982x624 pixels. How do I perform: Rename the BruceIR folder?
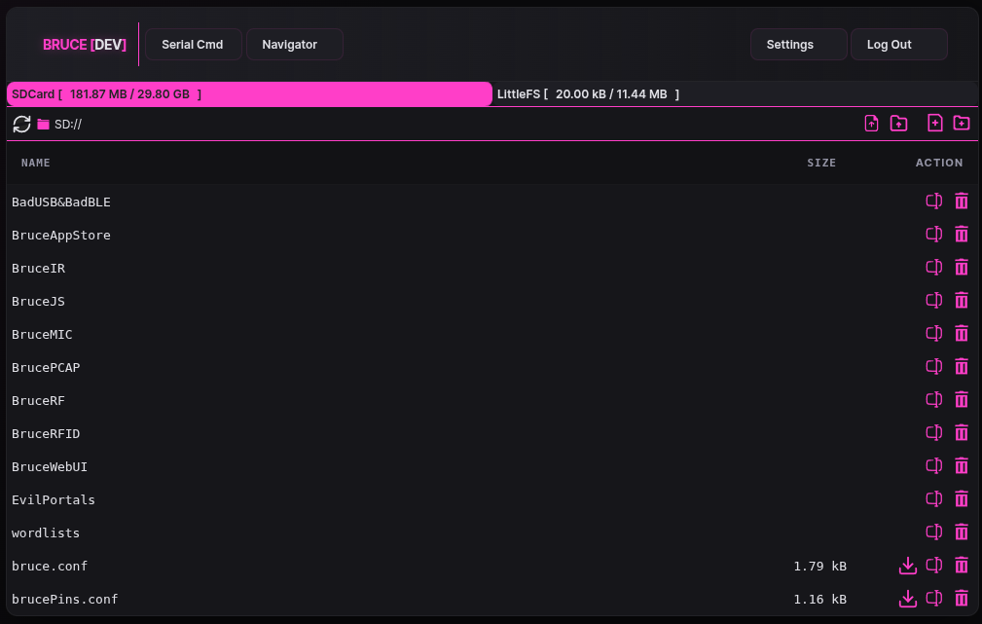pyautogui.click(x=933, y=268)
